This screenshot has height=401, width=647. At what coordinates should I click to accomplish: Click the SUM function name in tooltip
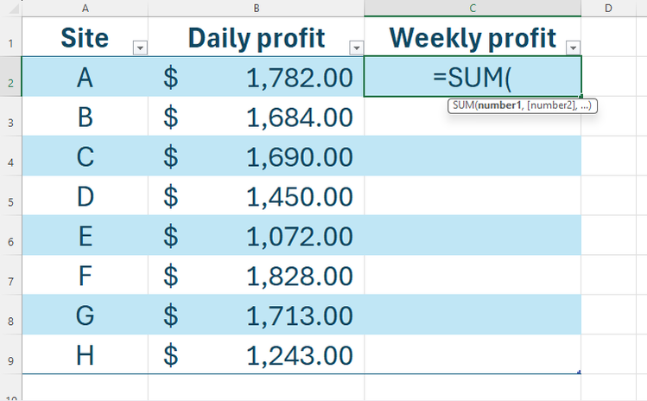pos(463,105)
